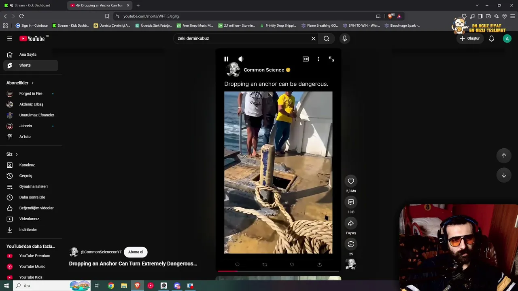Click the search magnifier button
This screenshot has height=291, width=518.
click(x=326, y=38)
